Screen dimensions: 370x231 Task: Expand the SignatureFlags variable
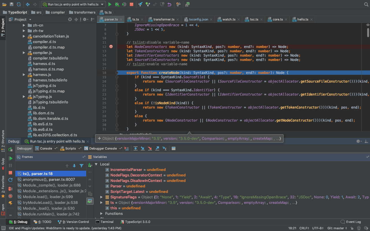point(101,197)
